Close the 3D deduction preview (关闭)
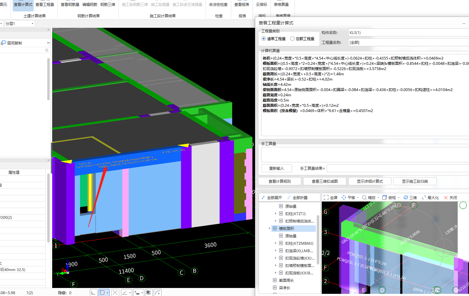This screenshot has width=469, height=296. pyautogui.click(x=450, y=198)
